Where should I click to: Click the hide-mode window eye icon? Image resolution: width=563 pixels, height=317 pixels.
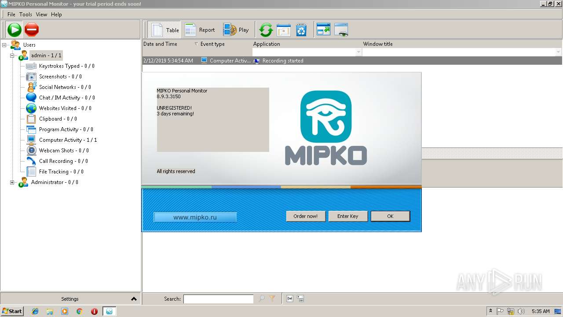tap(341, 30)
